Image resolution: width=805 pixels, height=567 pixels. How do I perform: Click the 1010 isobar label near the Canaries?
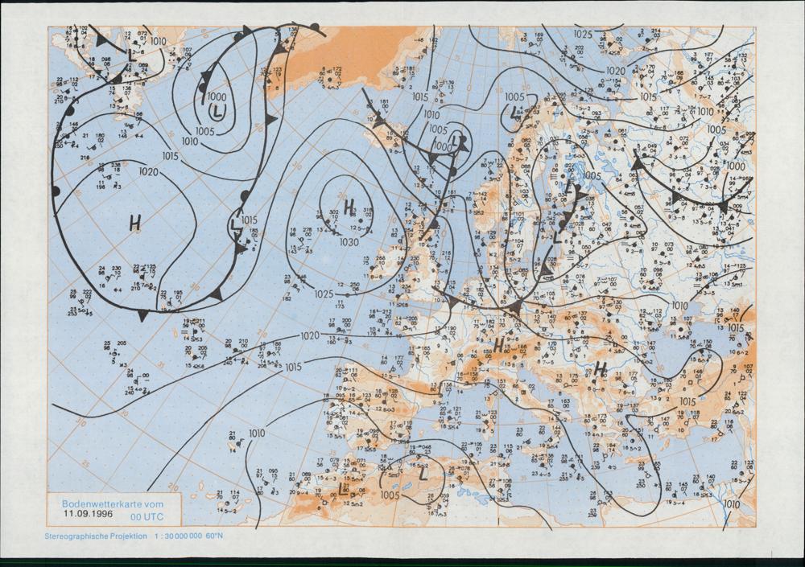click(x=256, y=433)
